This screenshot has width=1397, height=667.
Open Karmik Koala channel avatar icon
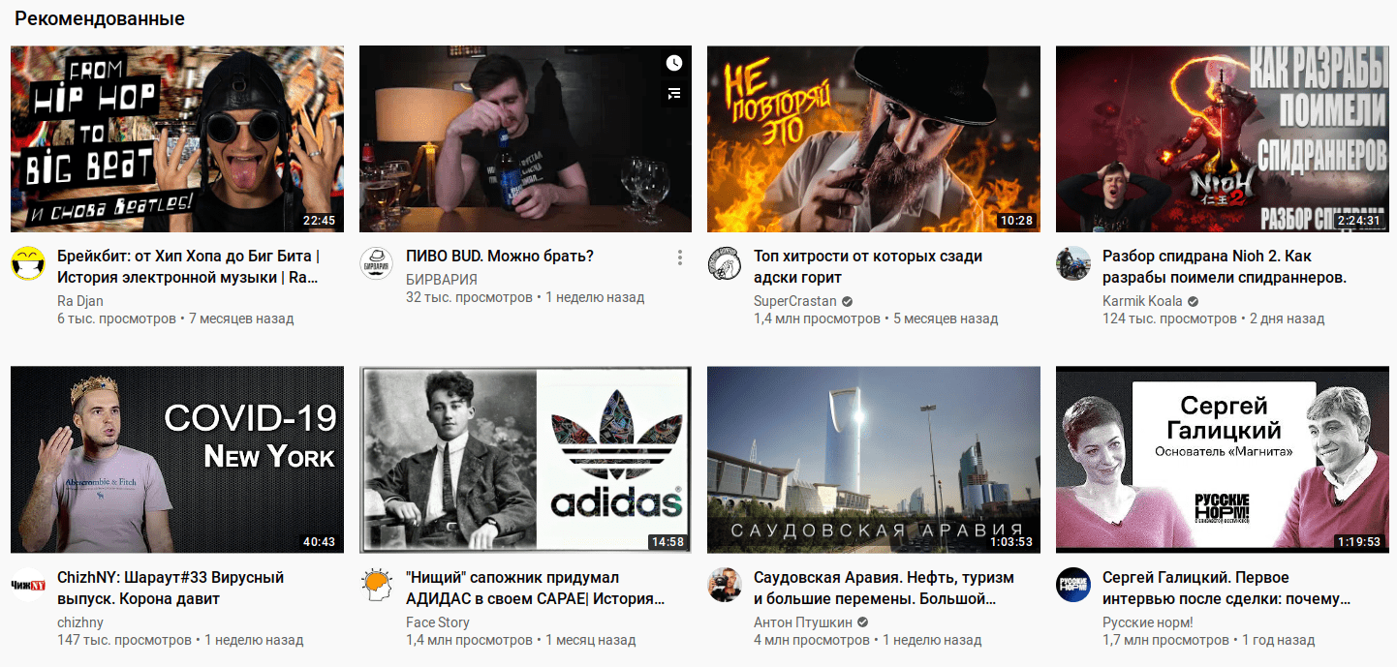[1073, 263]
